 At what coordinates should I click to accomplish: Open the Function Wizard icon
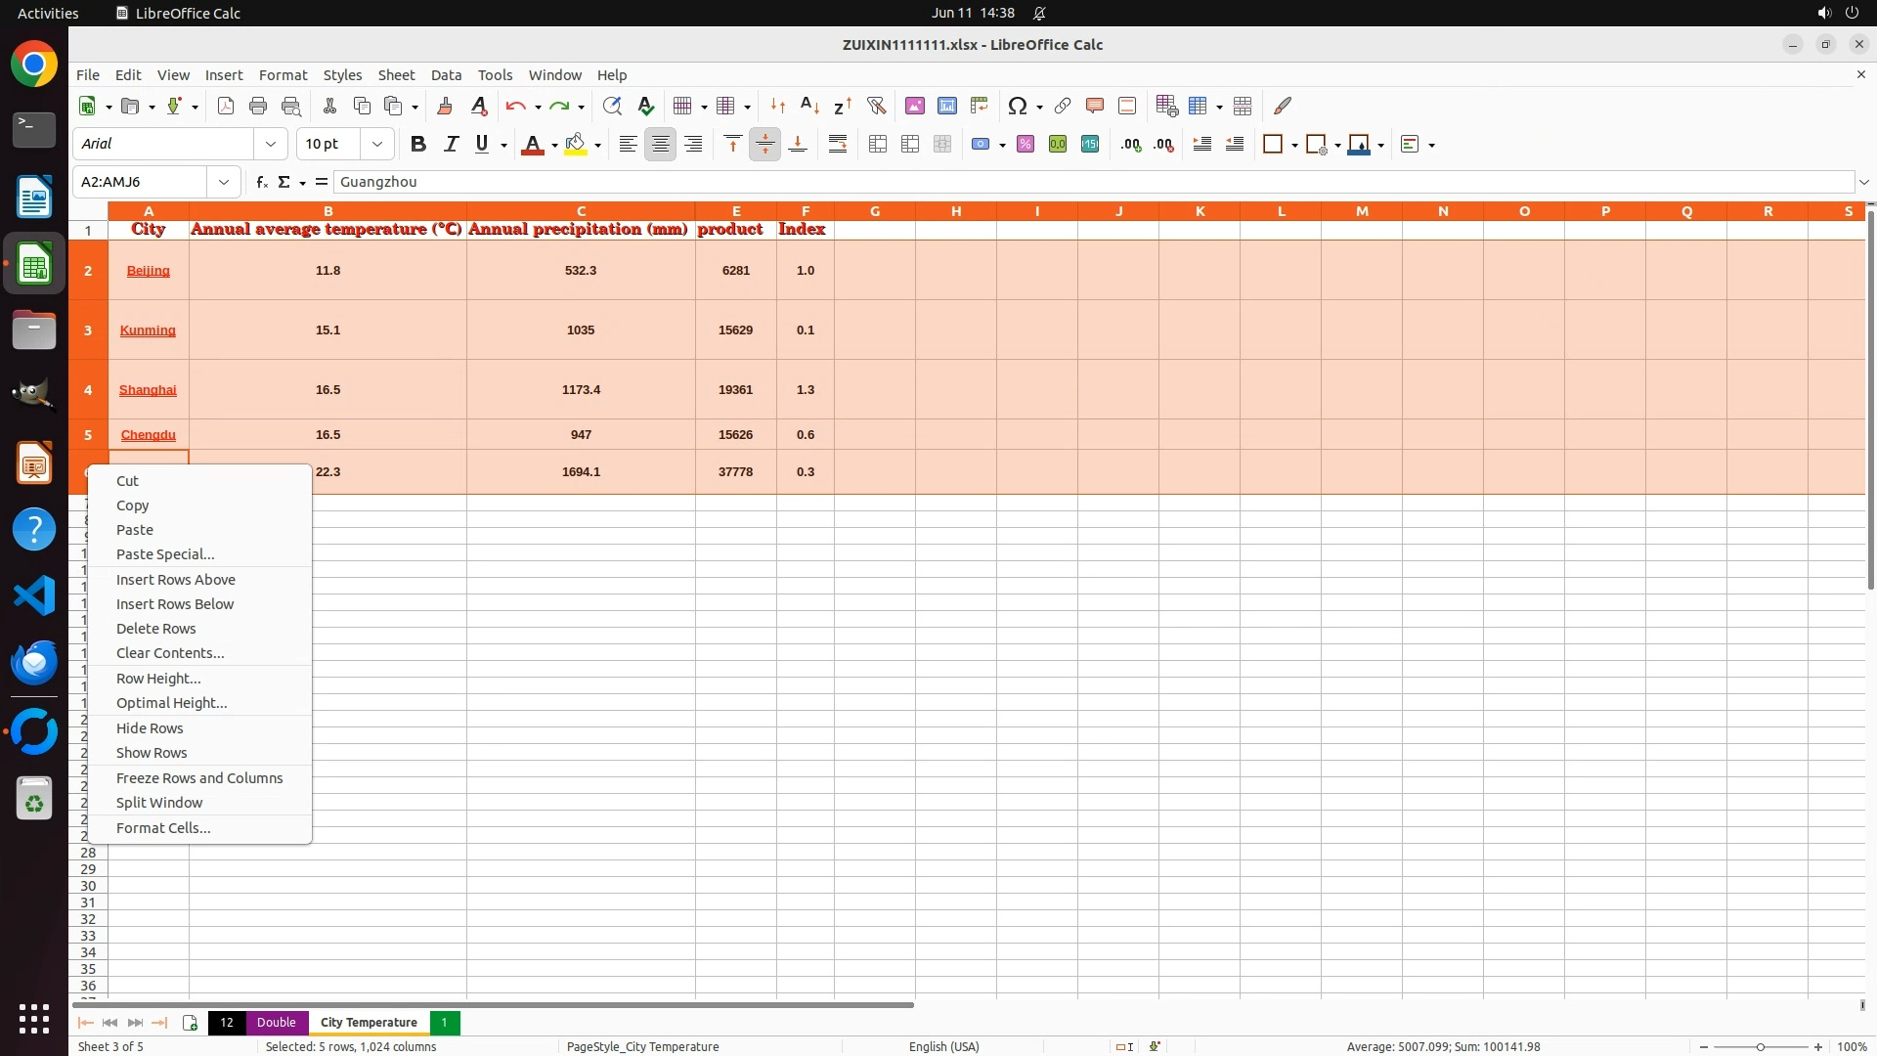261,182
